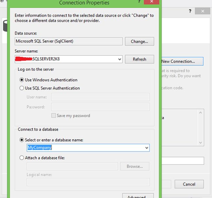Viewport: 212px width, 198px height.
Task: Click the scroll up arrow in background list
Action: (201, 113)
